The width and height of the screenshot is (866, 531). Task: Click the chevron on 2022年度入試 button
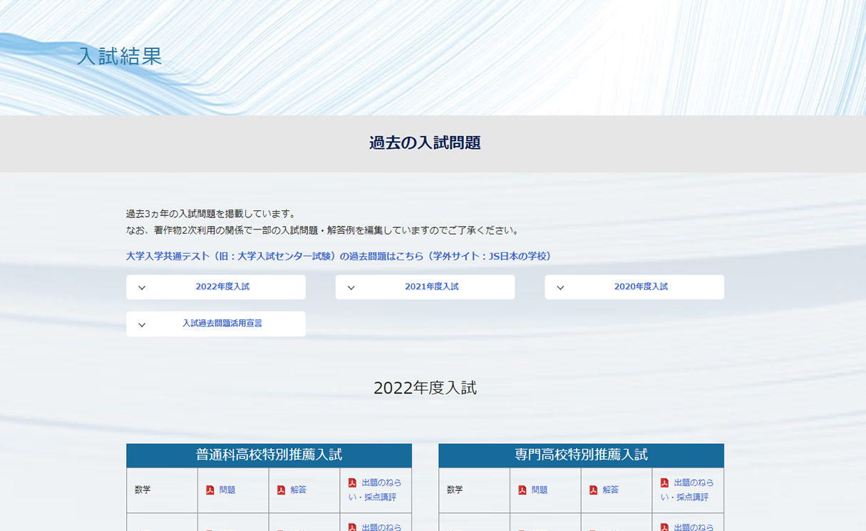click(142, 288)
